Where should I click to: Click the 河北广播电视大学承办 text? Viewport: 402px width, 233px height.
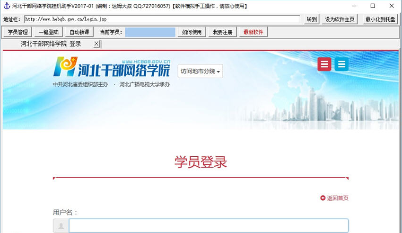click(145, 84)
